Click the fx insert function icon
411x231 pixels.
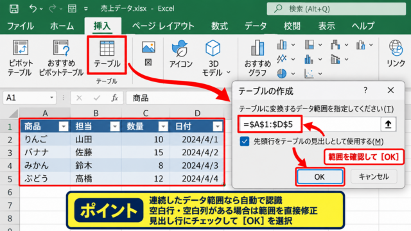(114, 98)
